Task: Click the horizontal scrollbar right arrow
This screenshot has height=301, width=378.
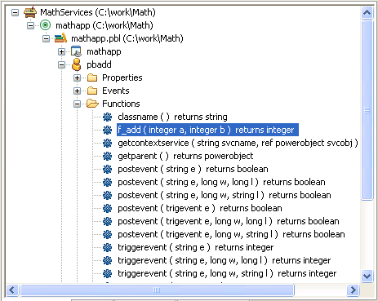Action: [x=354, y=290]
